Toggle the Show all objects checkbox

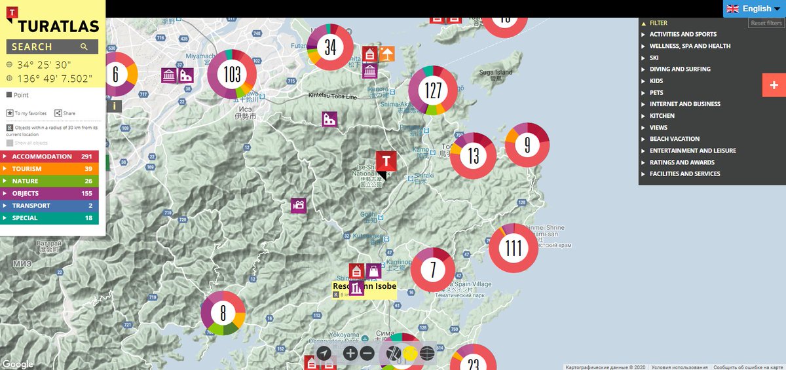coord(10,143)
